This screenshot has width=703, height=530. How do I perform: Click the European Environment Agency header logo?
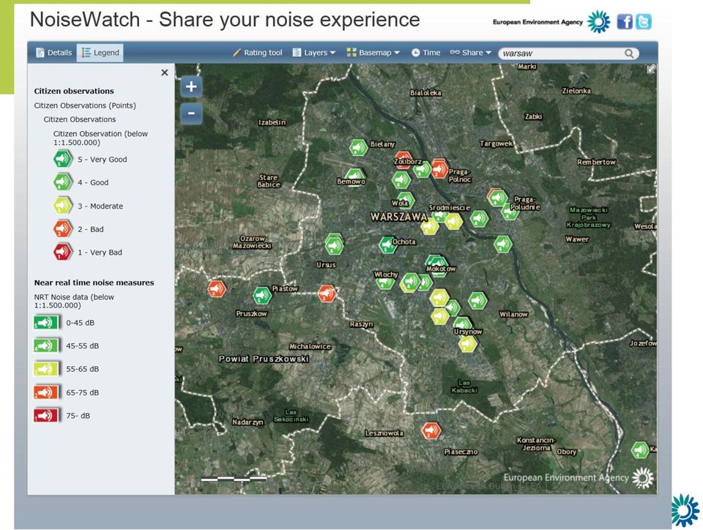coord(551,21)
